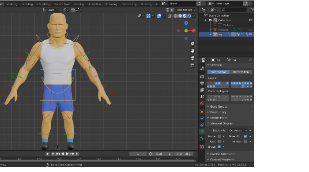Open the Display As Octahedral dropdown
The height and width of the screenshot is (172, 309).
click(238, 130)
